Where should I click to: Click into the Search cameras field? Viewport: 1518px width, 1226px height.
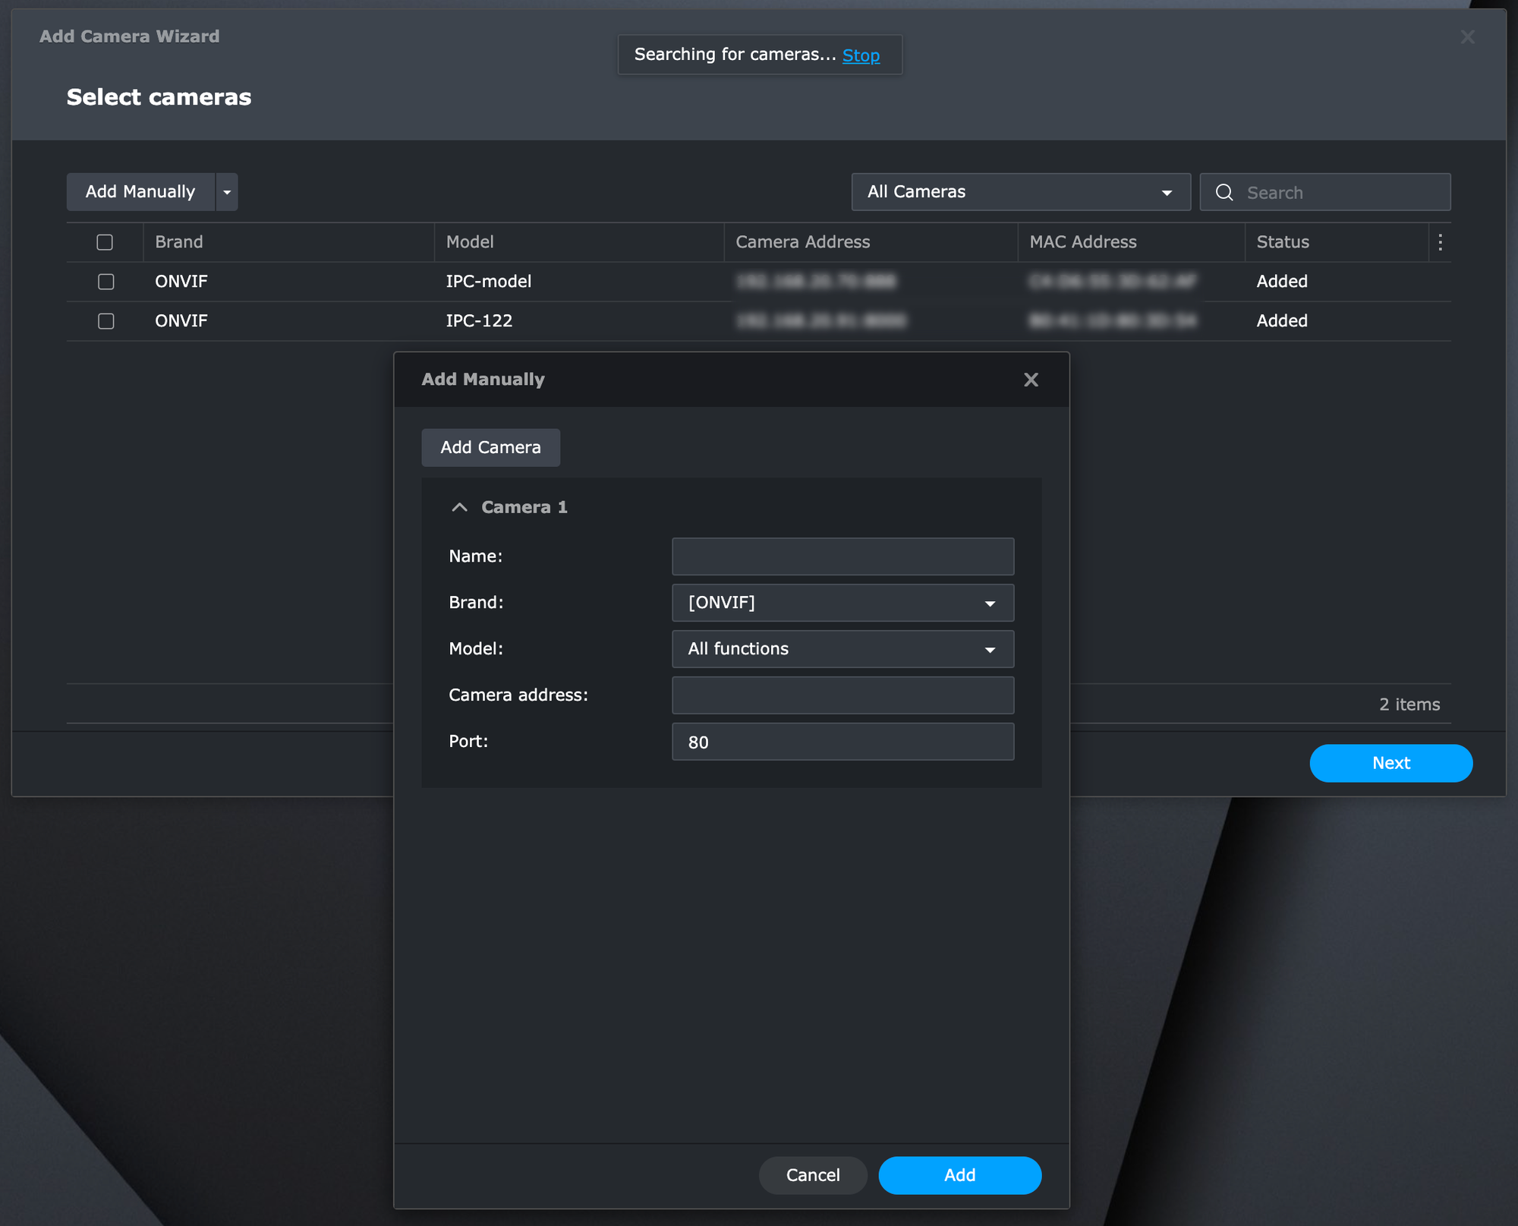[x=1324, y=192]
